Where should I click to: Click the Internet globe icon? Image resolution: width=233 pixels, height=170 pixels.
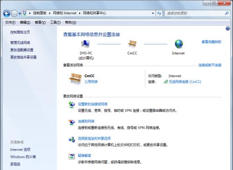(x=178, y=44)
